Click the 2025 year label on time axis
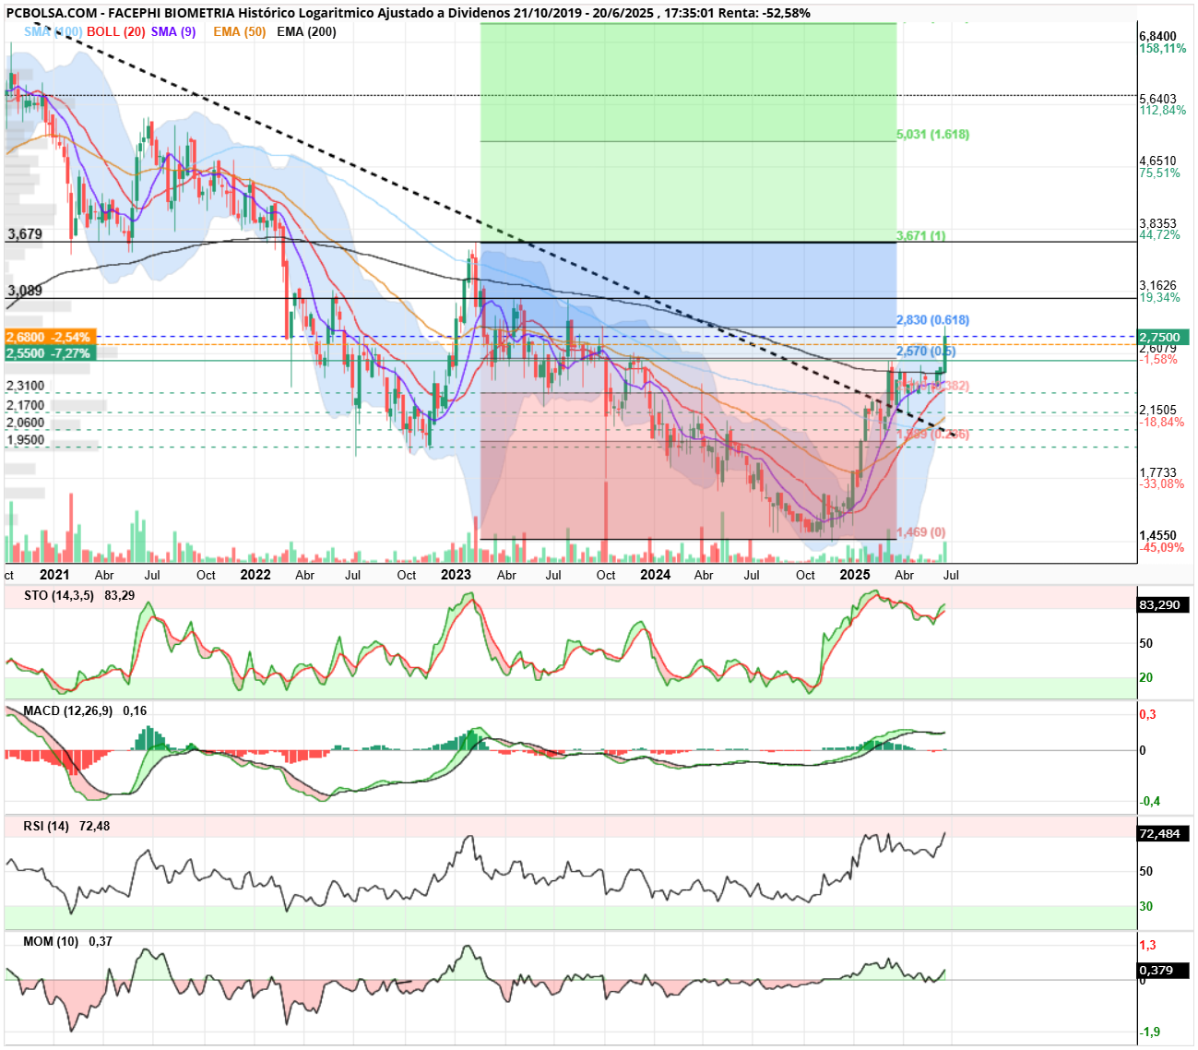Viewport: 1198px width, 1050px height. click(x=855, y=575)
